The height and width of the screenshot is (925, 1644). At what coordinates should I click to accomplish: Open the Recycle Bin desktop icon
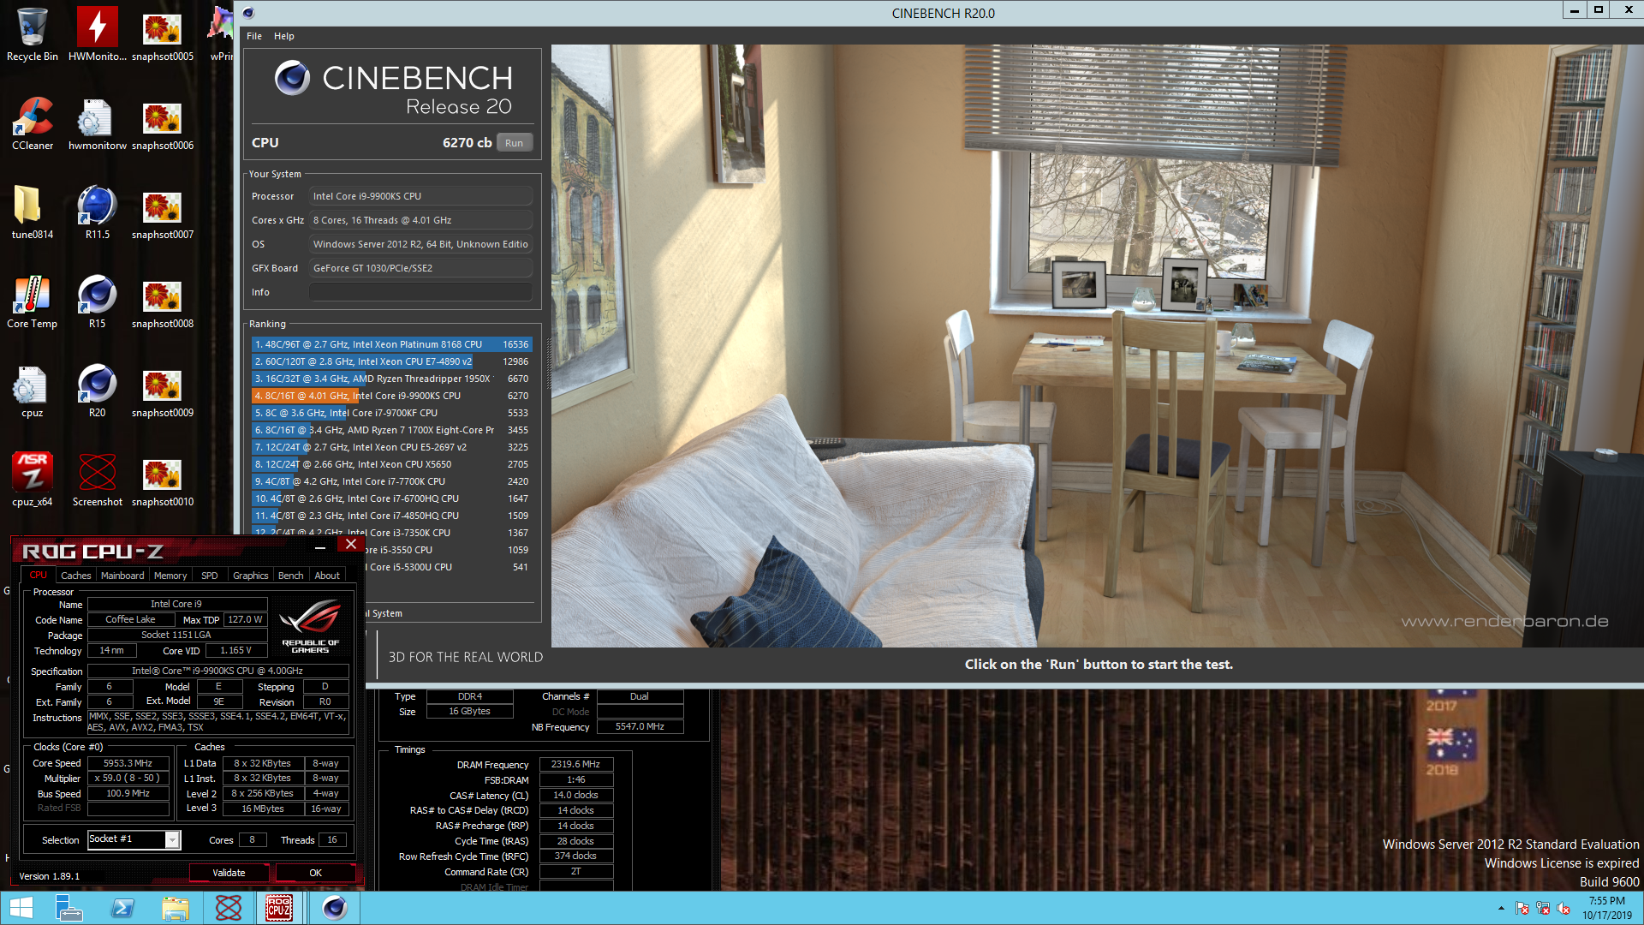tap(32, 34)
